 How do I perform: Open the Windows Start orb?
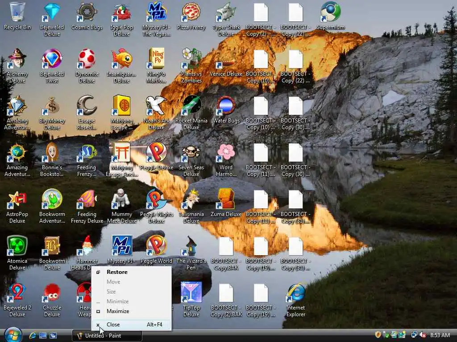[x=13, y=335]
